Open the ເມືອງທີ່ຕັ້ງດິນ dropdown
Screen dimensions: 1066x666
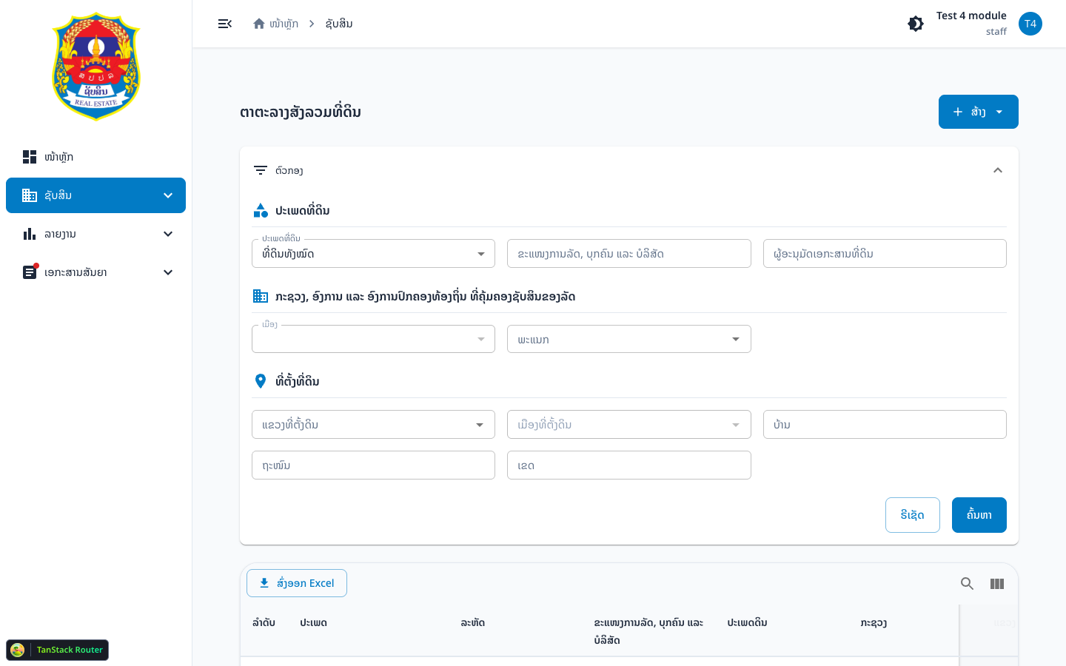point(629,425)
